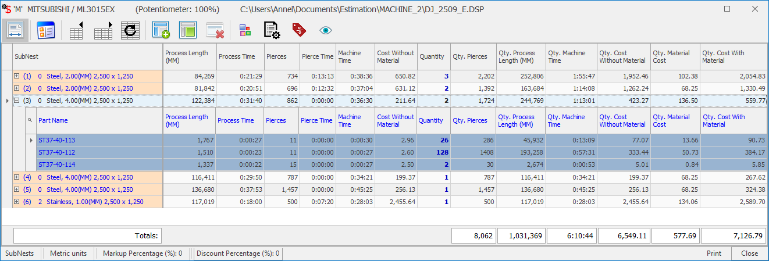Click the Totals label field

pyautogui.click(x=87, y=236)
